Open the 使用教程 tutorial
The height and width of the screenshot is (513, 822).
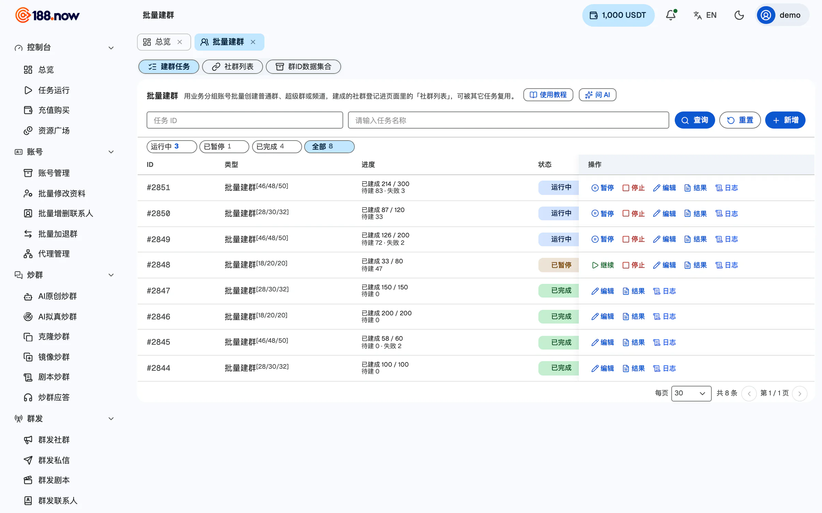tap(548, 95)
